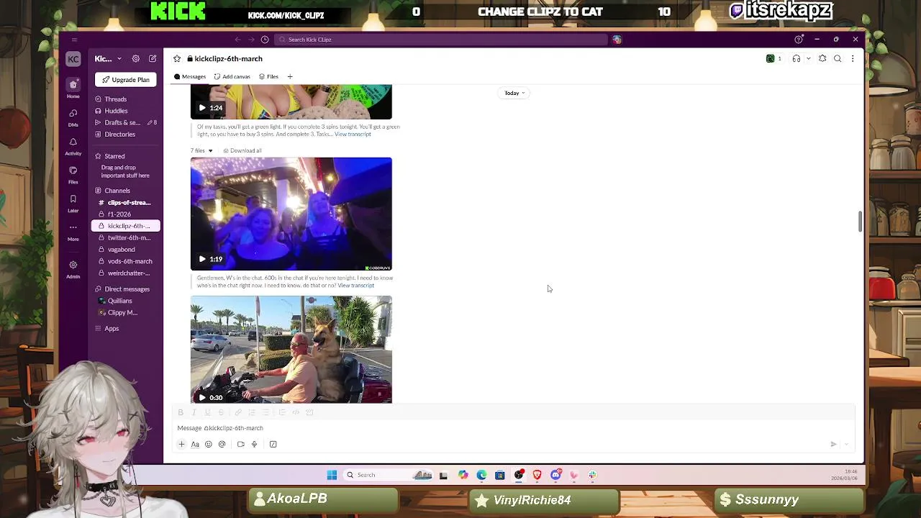Open the vagabond channel
Viewport: 921px width, 518px height.
pos(126,250)
